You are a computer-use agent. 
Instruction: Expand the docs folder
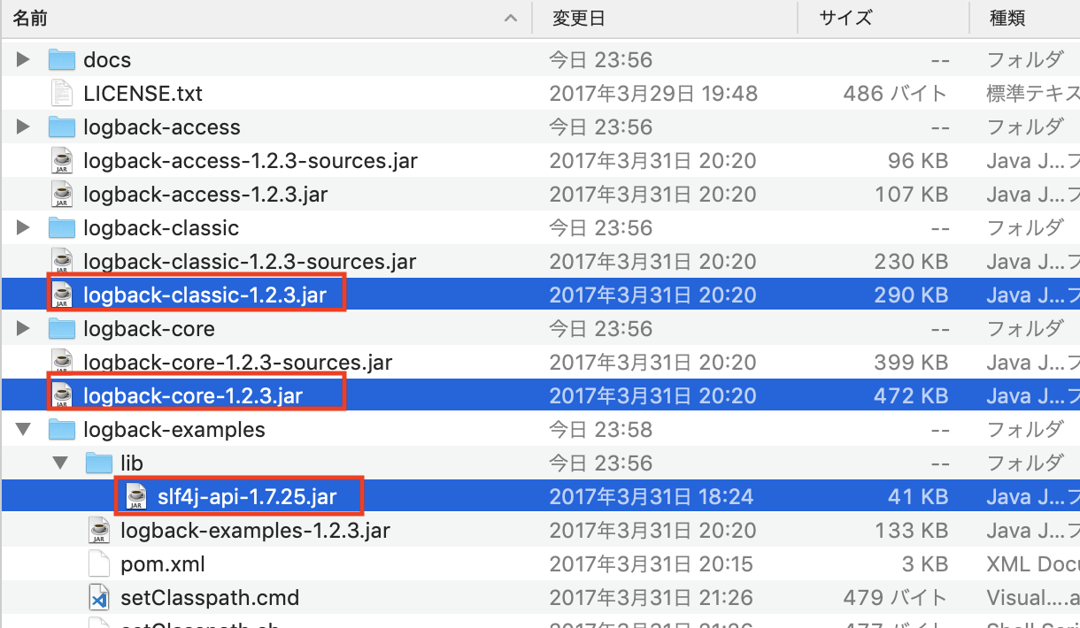pos(24,60)
